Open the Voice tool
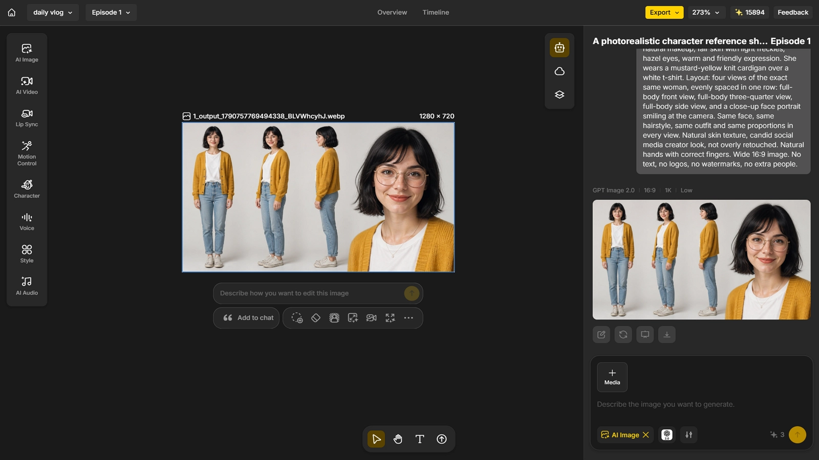 pyautogui.click(x=27, y=221)
